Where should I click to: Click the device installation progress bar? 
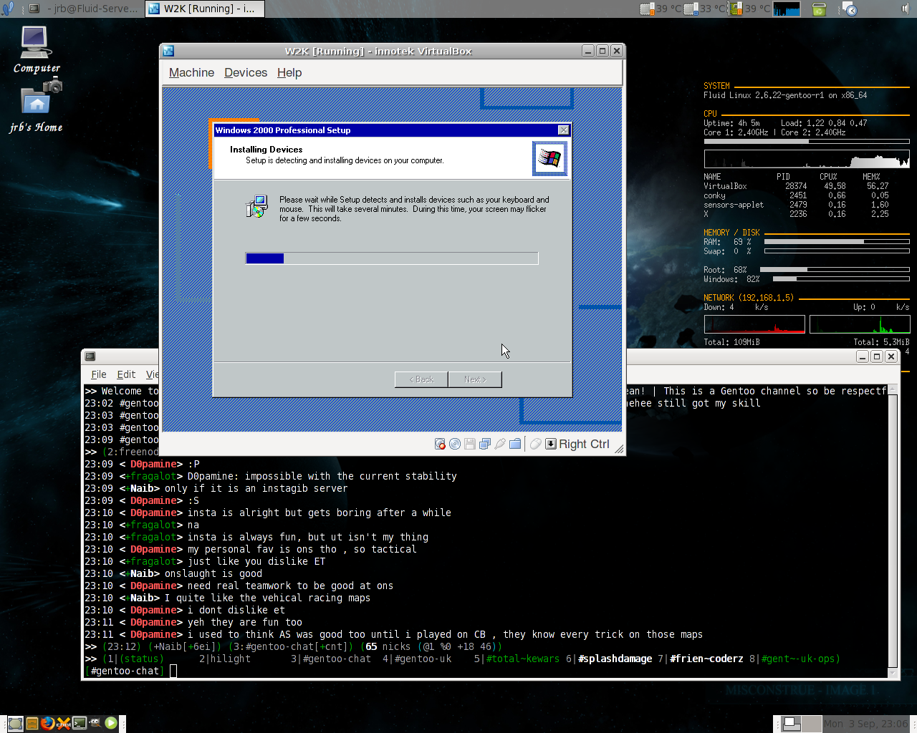[392, 258]
